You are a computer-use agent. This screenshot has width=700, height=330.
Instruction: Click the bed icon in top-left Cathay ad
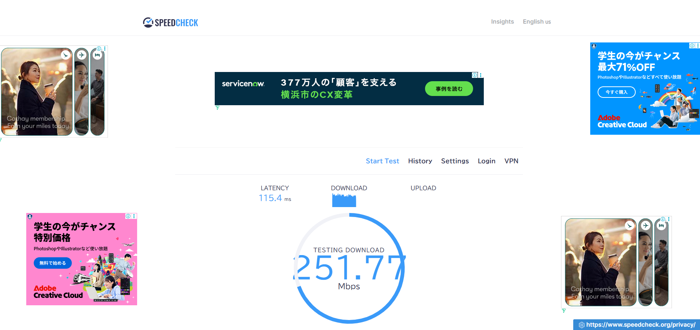pyautogui.click(x=97, y=55)
